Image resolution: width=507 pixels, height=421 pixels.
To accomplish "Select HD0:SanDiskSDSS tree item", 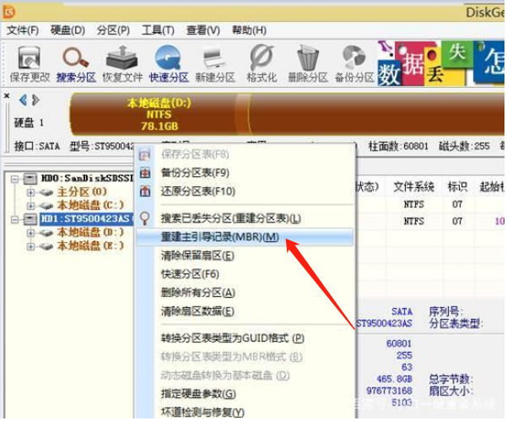I will click(x=87, y=179).
